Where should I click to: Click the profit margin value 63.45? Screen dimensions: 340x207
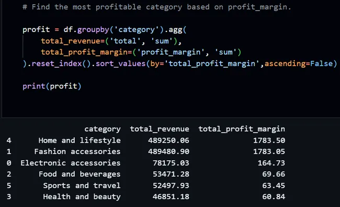[274, 186]
